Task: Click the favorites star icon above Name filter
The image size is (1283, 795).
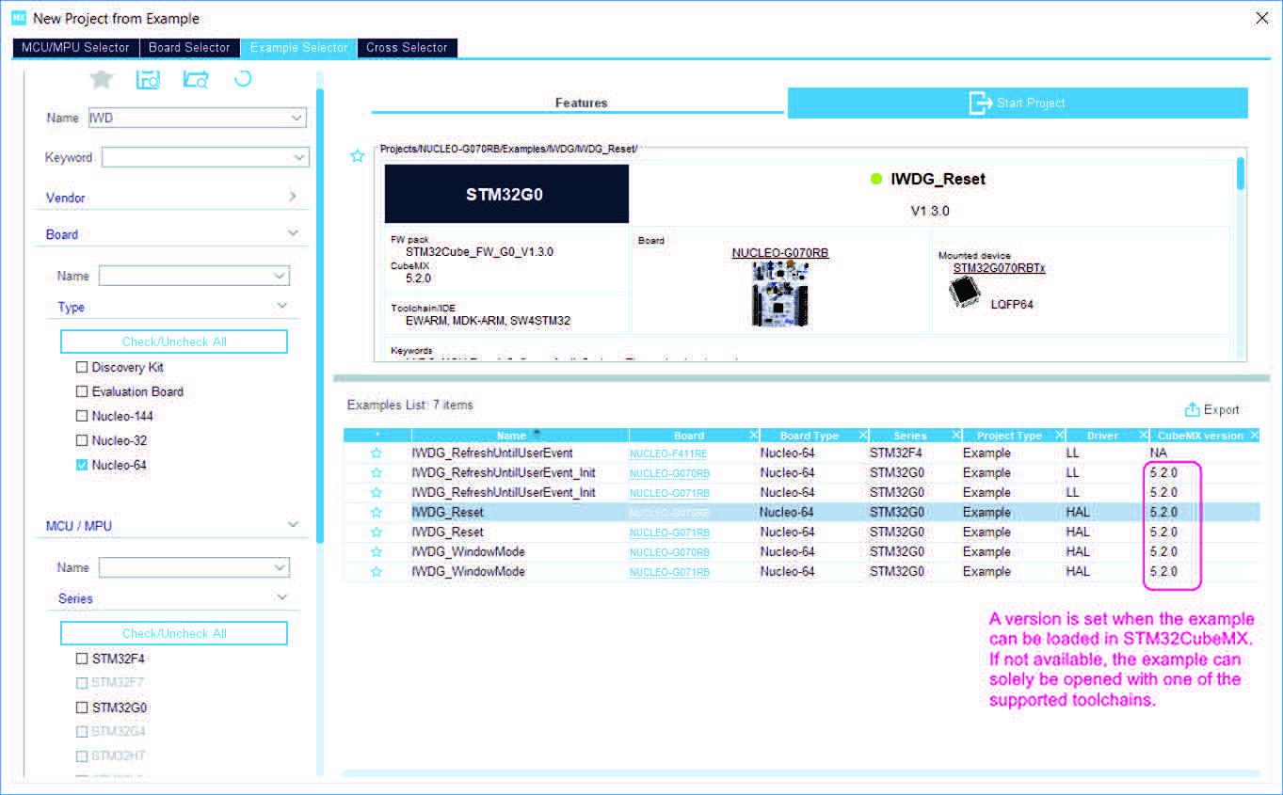Action: pos(101,79)
